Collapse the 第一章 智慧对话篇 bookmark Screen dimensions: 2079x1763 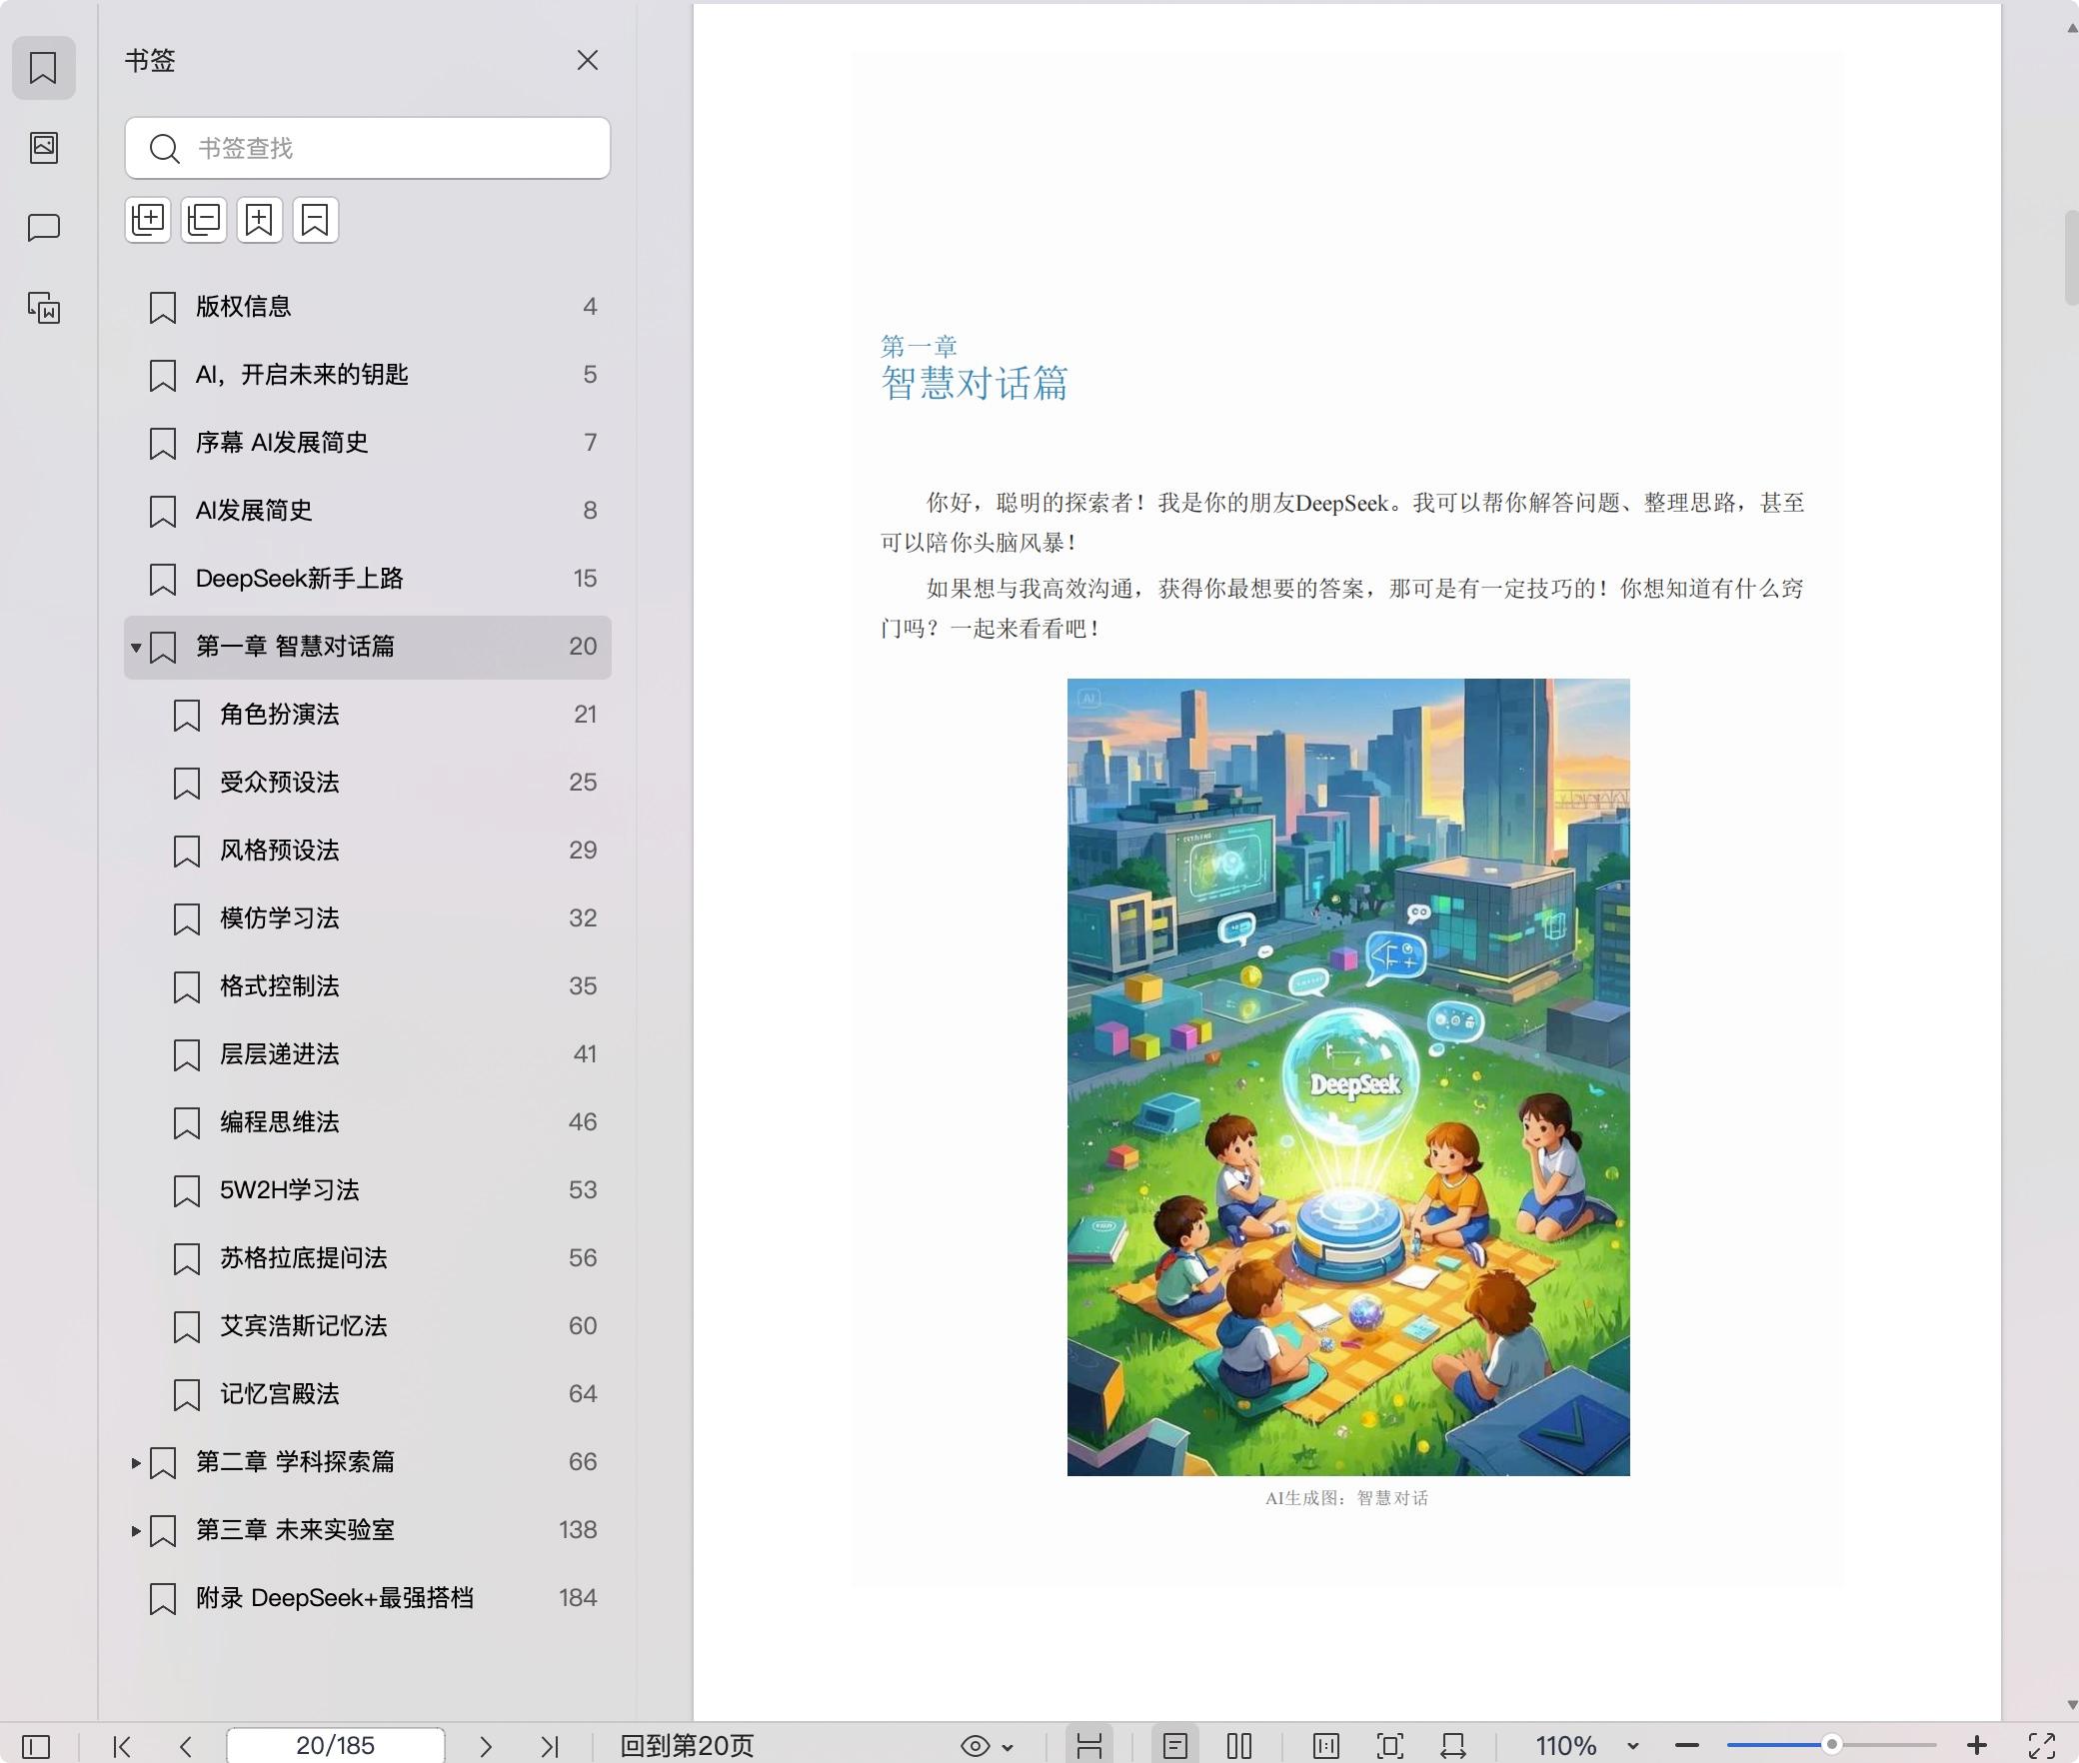136,648
